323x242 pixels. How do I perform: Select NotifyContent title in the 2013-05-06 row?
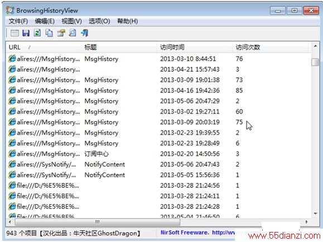click(x=105, y=164)
